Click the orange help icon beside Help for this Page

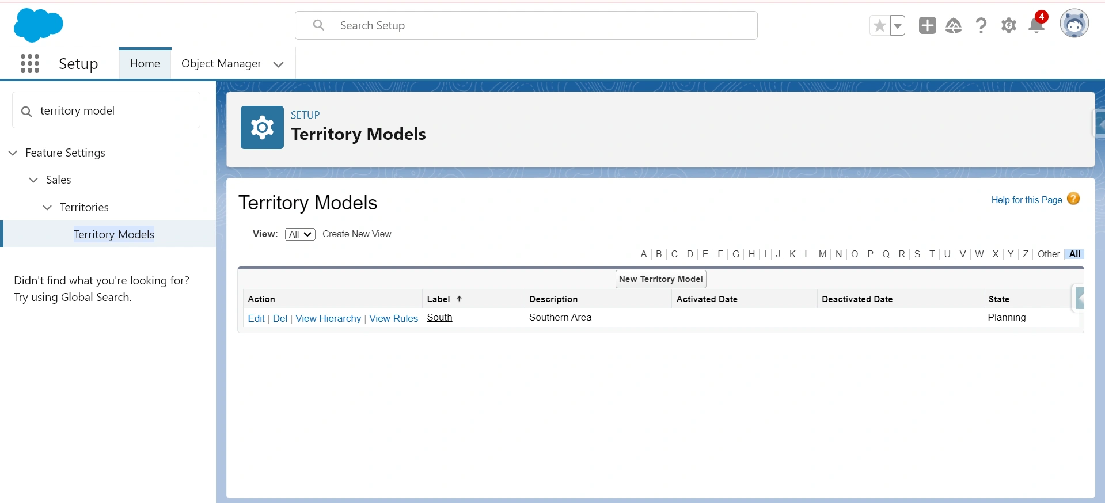tap(1073, 199)
